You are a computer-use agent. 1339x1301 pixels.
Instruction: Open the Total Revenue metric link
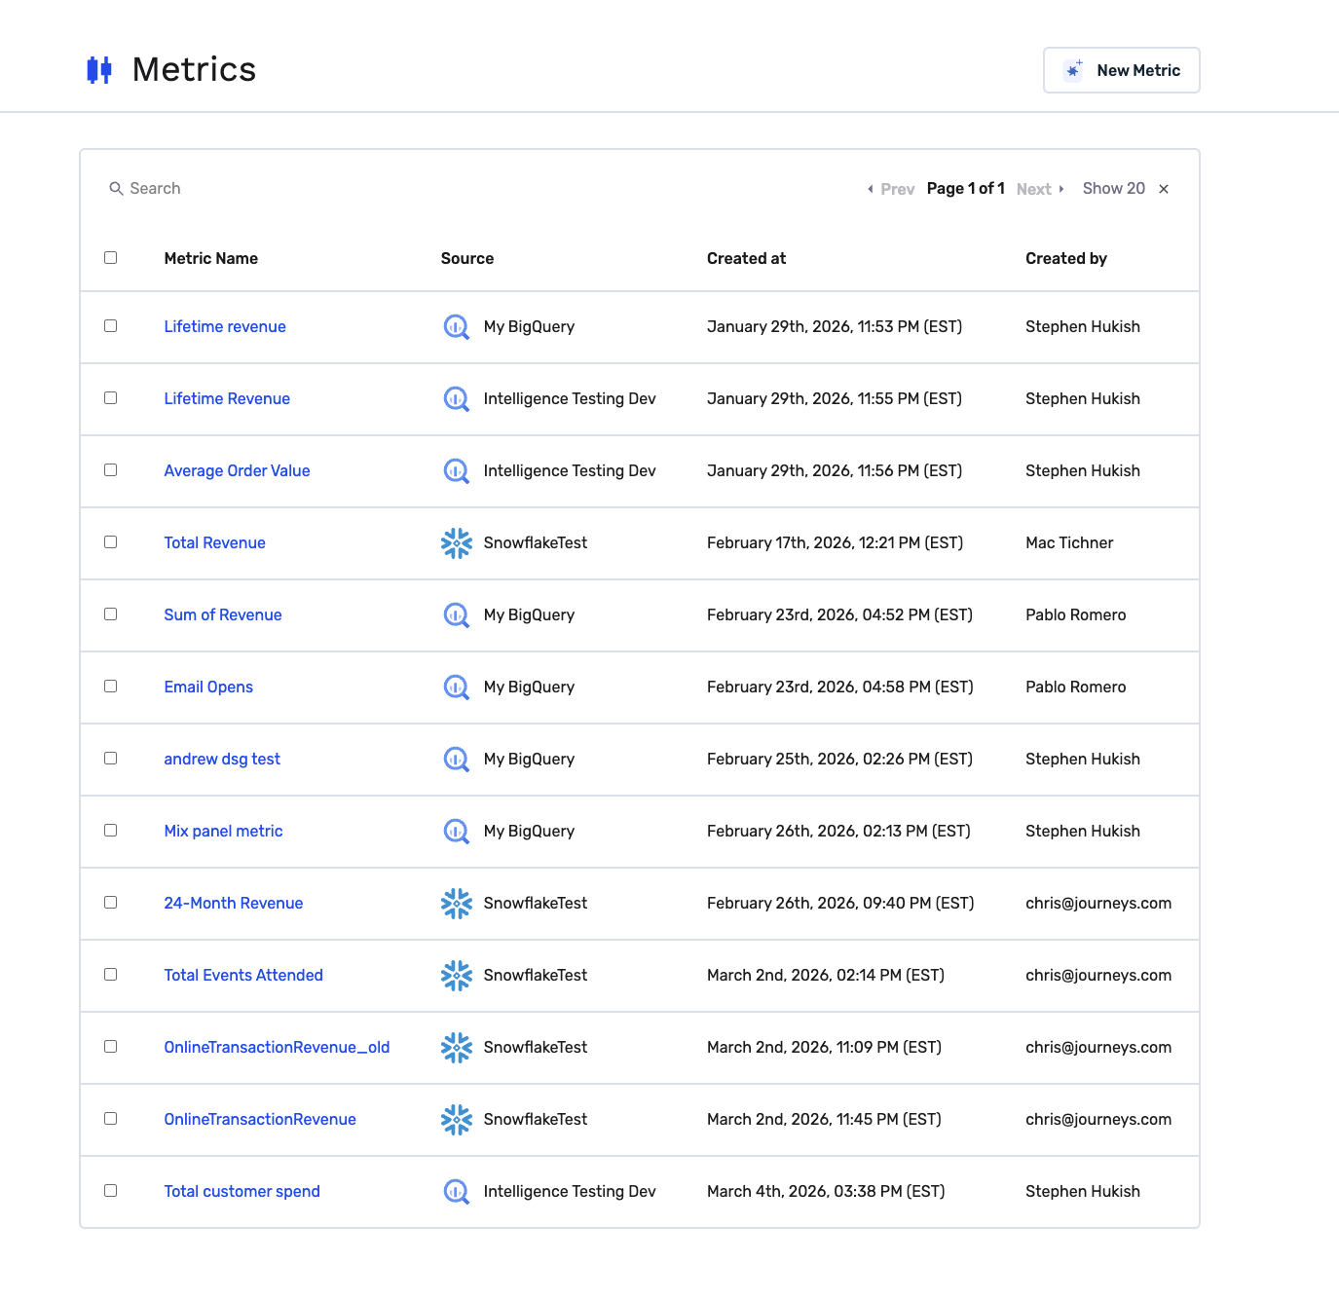[214, 542]
